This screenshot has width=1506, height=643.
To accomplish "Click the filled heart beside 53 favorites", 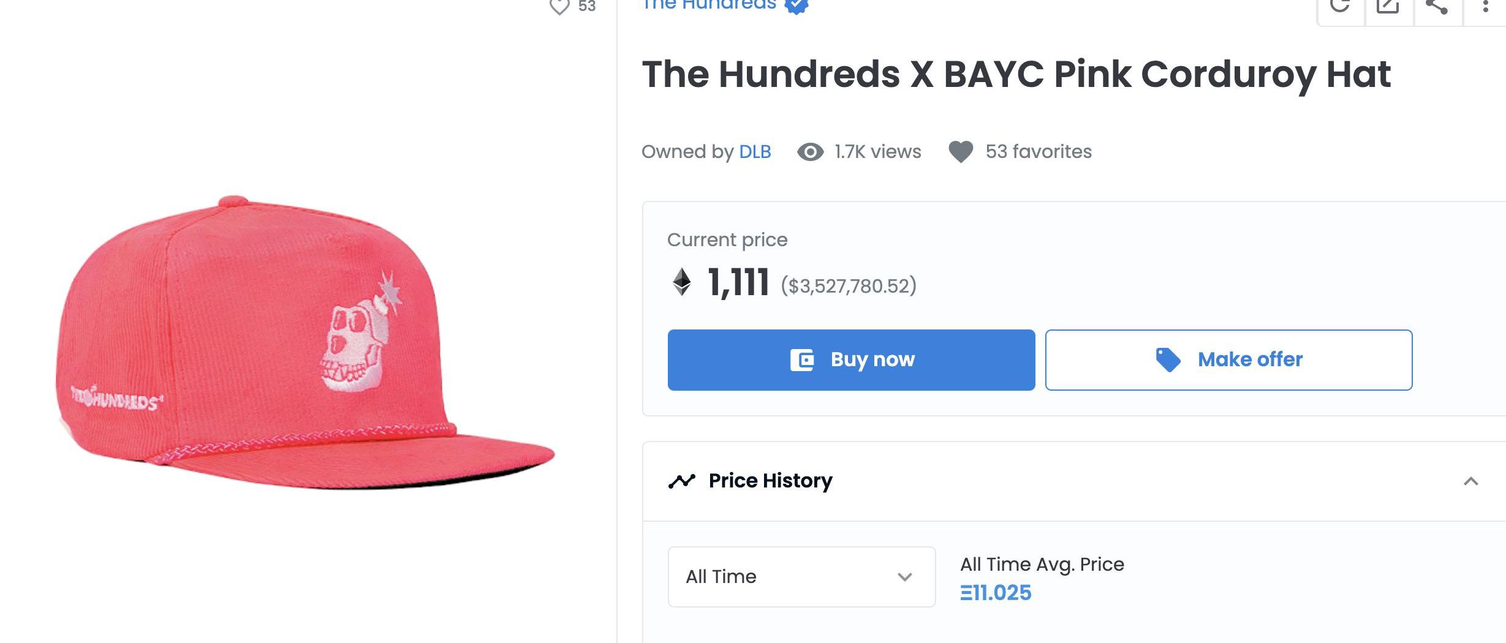I will click(x=961, y=152).
